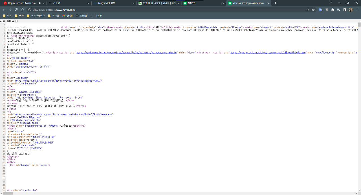Share this page using the share icon
361x195 pixels.
(x=307, y=10)
